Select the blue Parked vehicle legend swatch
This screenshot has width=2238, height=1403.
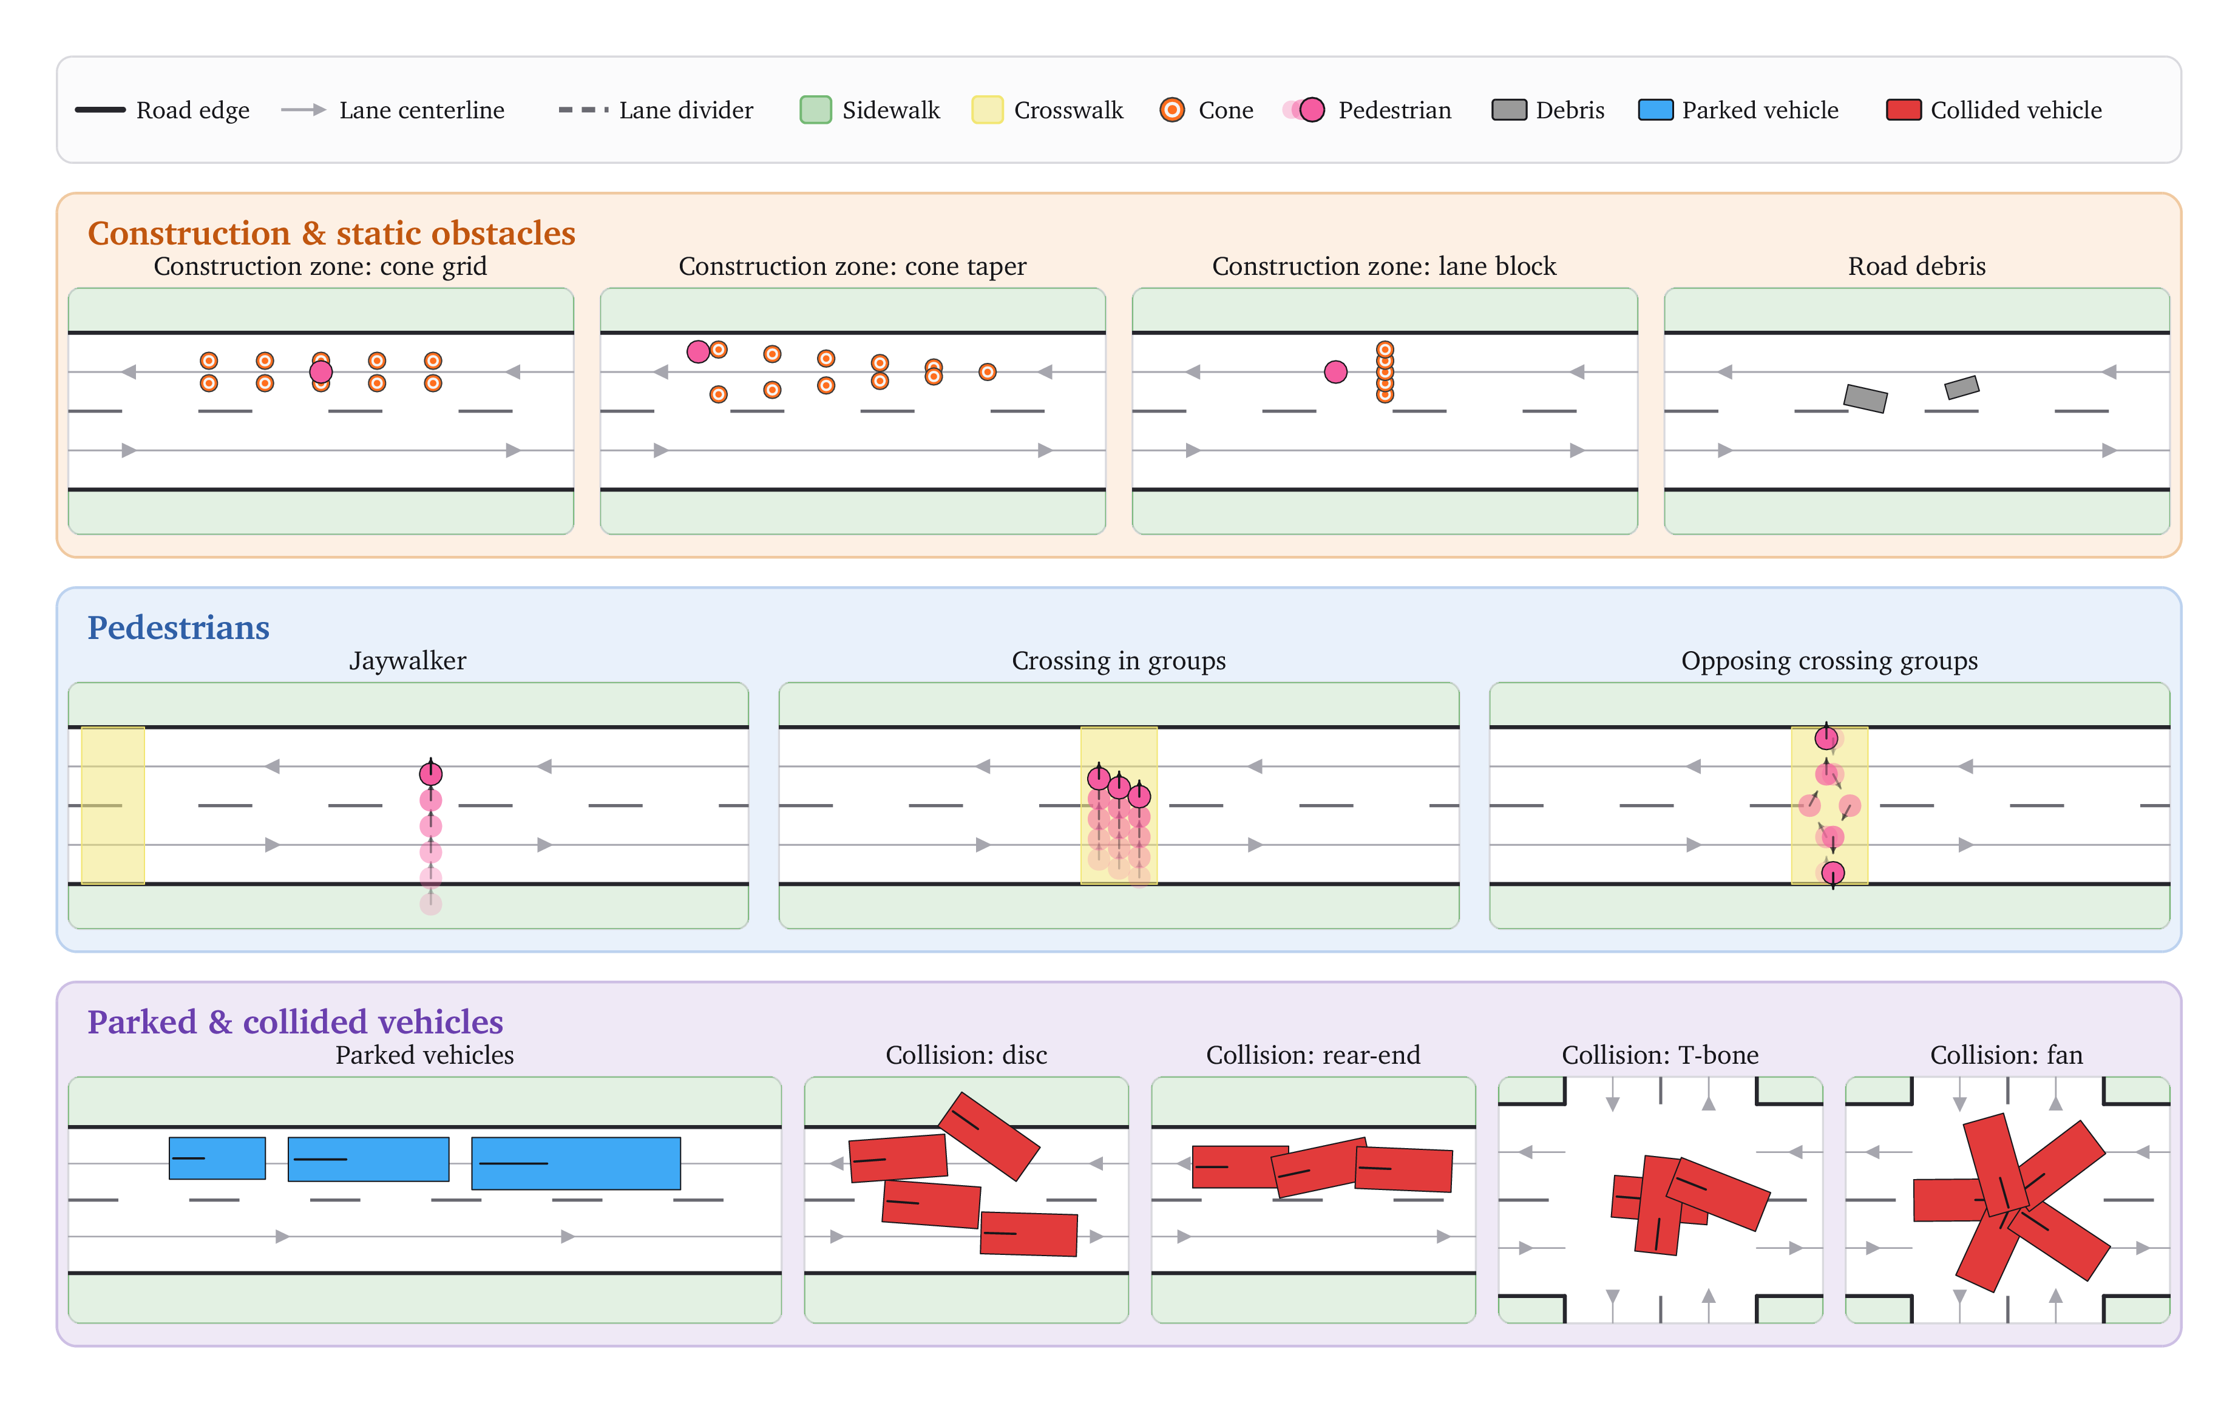[1655, 109]
